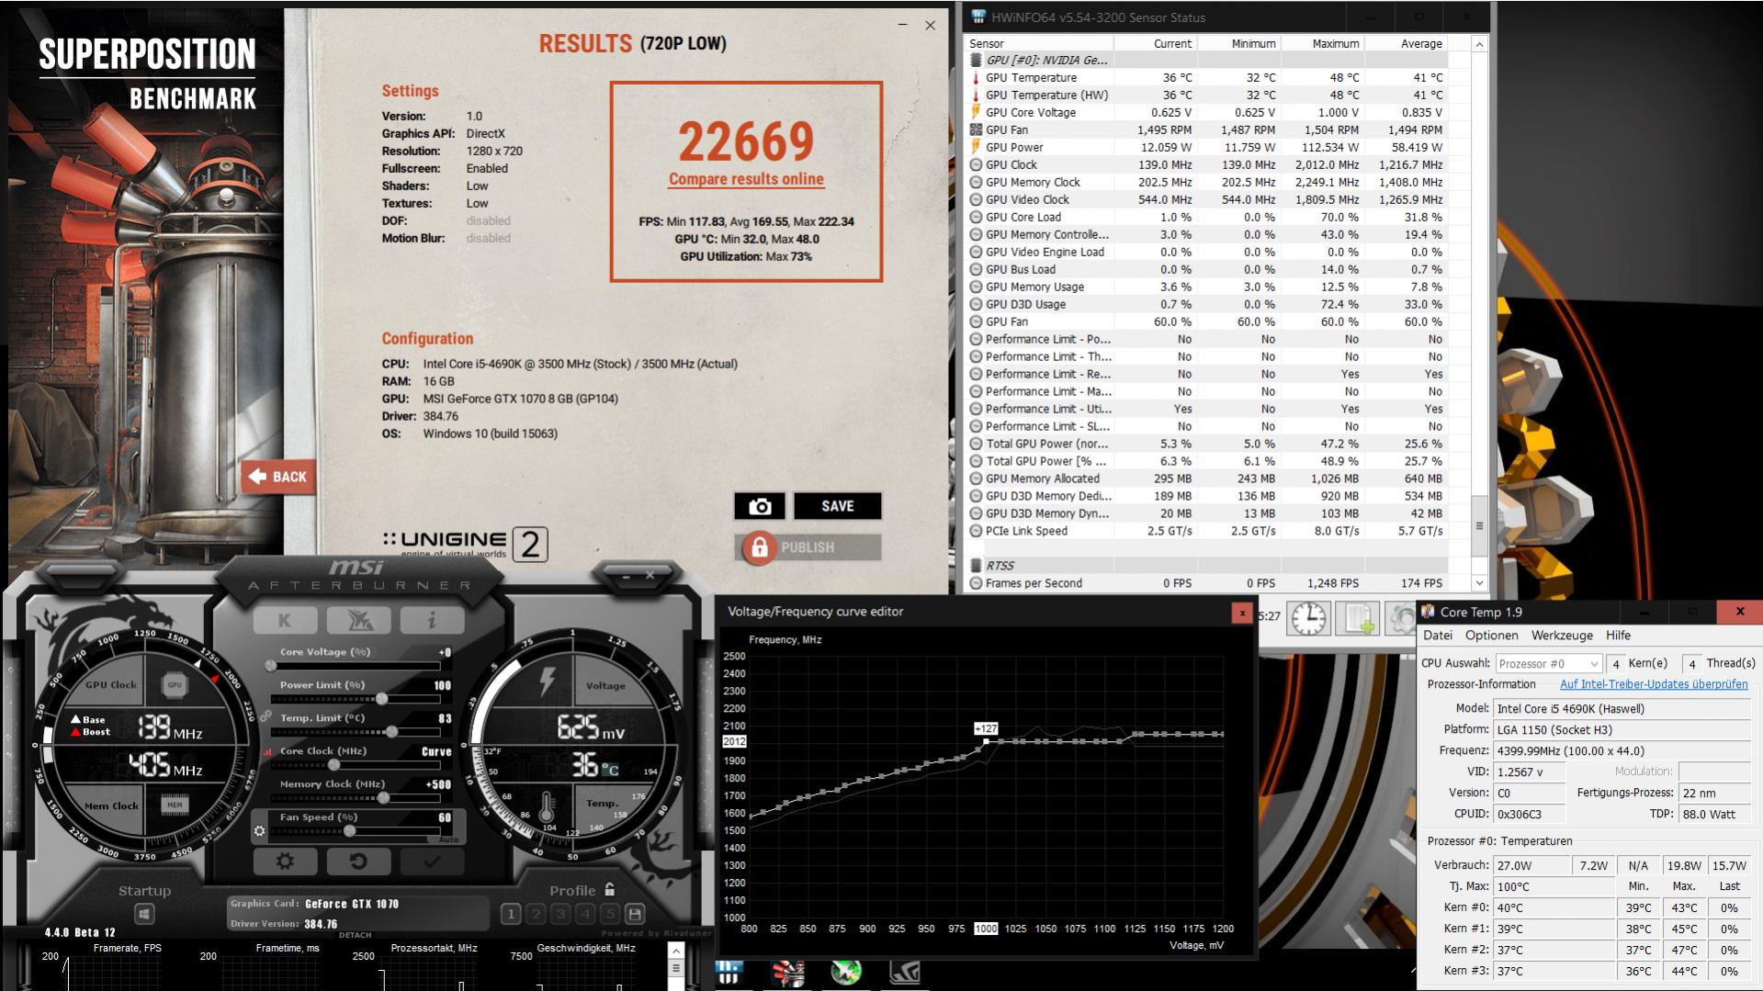Click the fan speed settings gear icon
The height and width of the screenshot is (991, 1763).
point(260,831)
